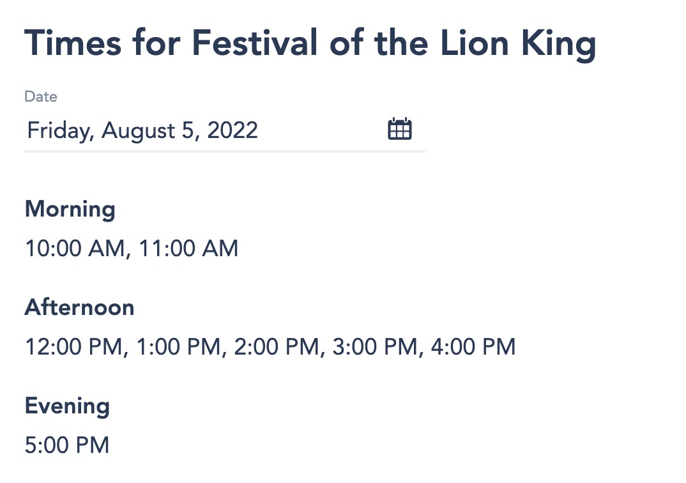Open the calendar date picker icon
Screen dimensions: 686x483
pyautogui.click(x=400, y=130)
